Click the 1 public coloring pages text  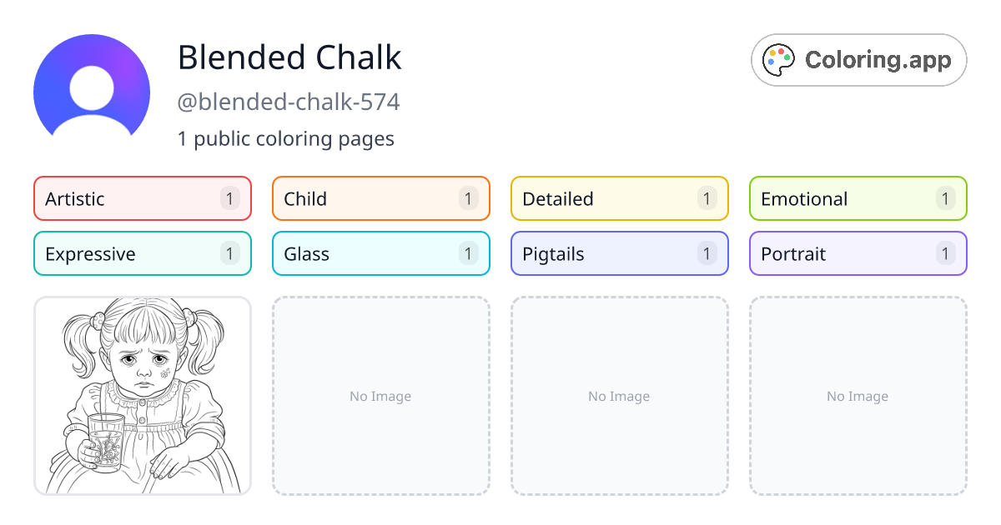pos(286,139)
